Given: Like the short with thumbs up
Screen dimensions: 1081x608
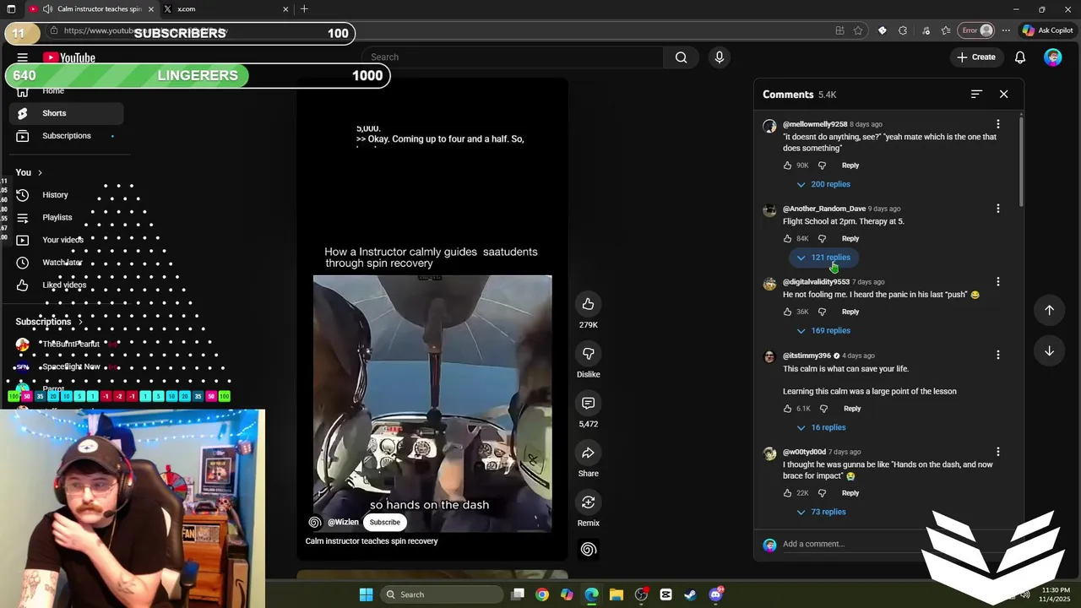Looking at the screenshot, I should [589, 304].
